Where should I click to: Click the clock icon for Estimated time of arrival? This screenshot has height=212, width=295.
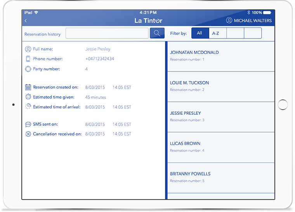tap(28, 107)
